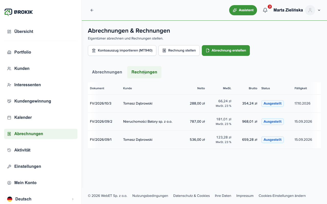327x204 pixels.
Task: Click the Mein Konto profile icon
Action: tap(9, 183)
